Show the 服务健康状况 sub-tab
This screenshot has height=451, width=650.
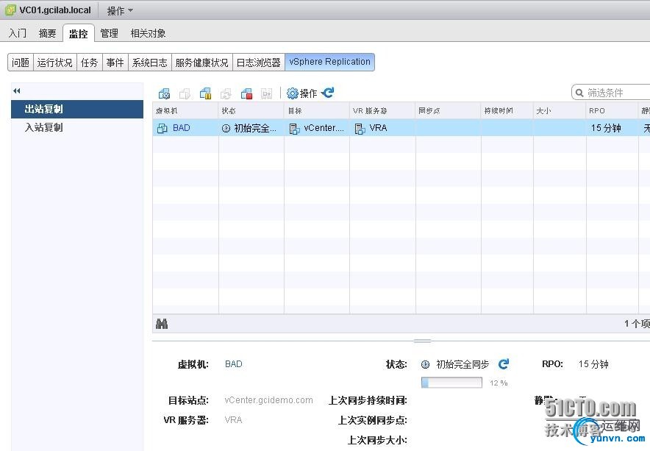coord(202,63)
